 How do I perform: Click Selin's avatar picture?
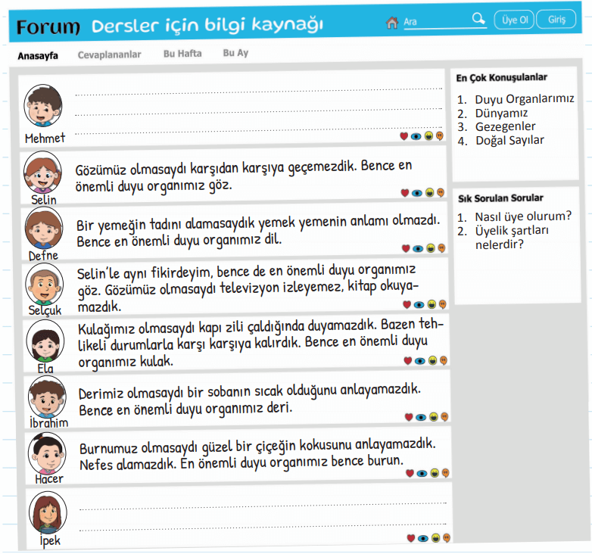42,172
